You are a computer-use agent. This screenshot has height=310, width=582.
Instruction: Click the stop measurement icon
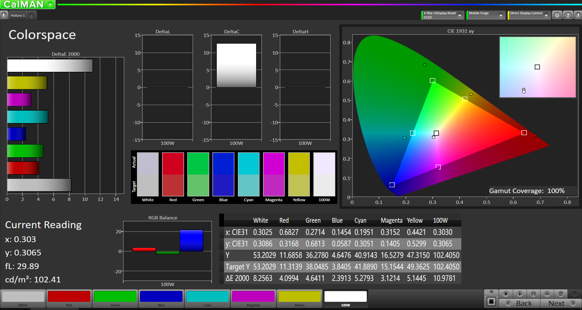(x=506, y=294)
